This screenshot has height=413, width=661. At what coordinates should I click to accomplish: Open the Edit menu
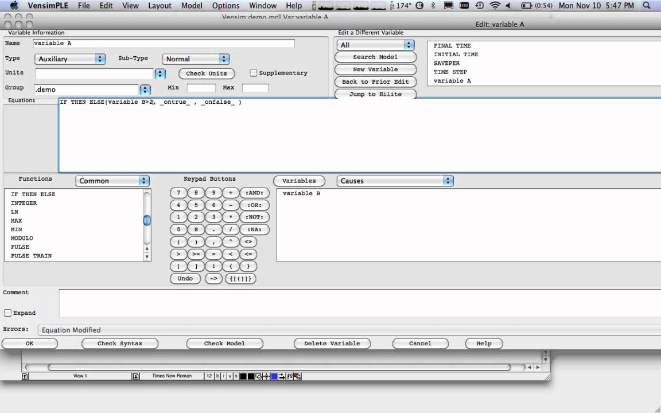[x=106, y=6]
